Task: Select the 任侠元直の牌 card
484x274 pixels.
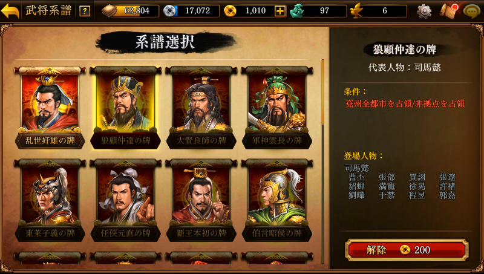Action: coord(125,200)
